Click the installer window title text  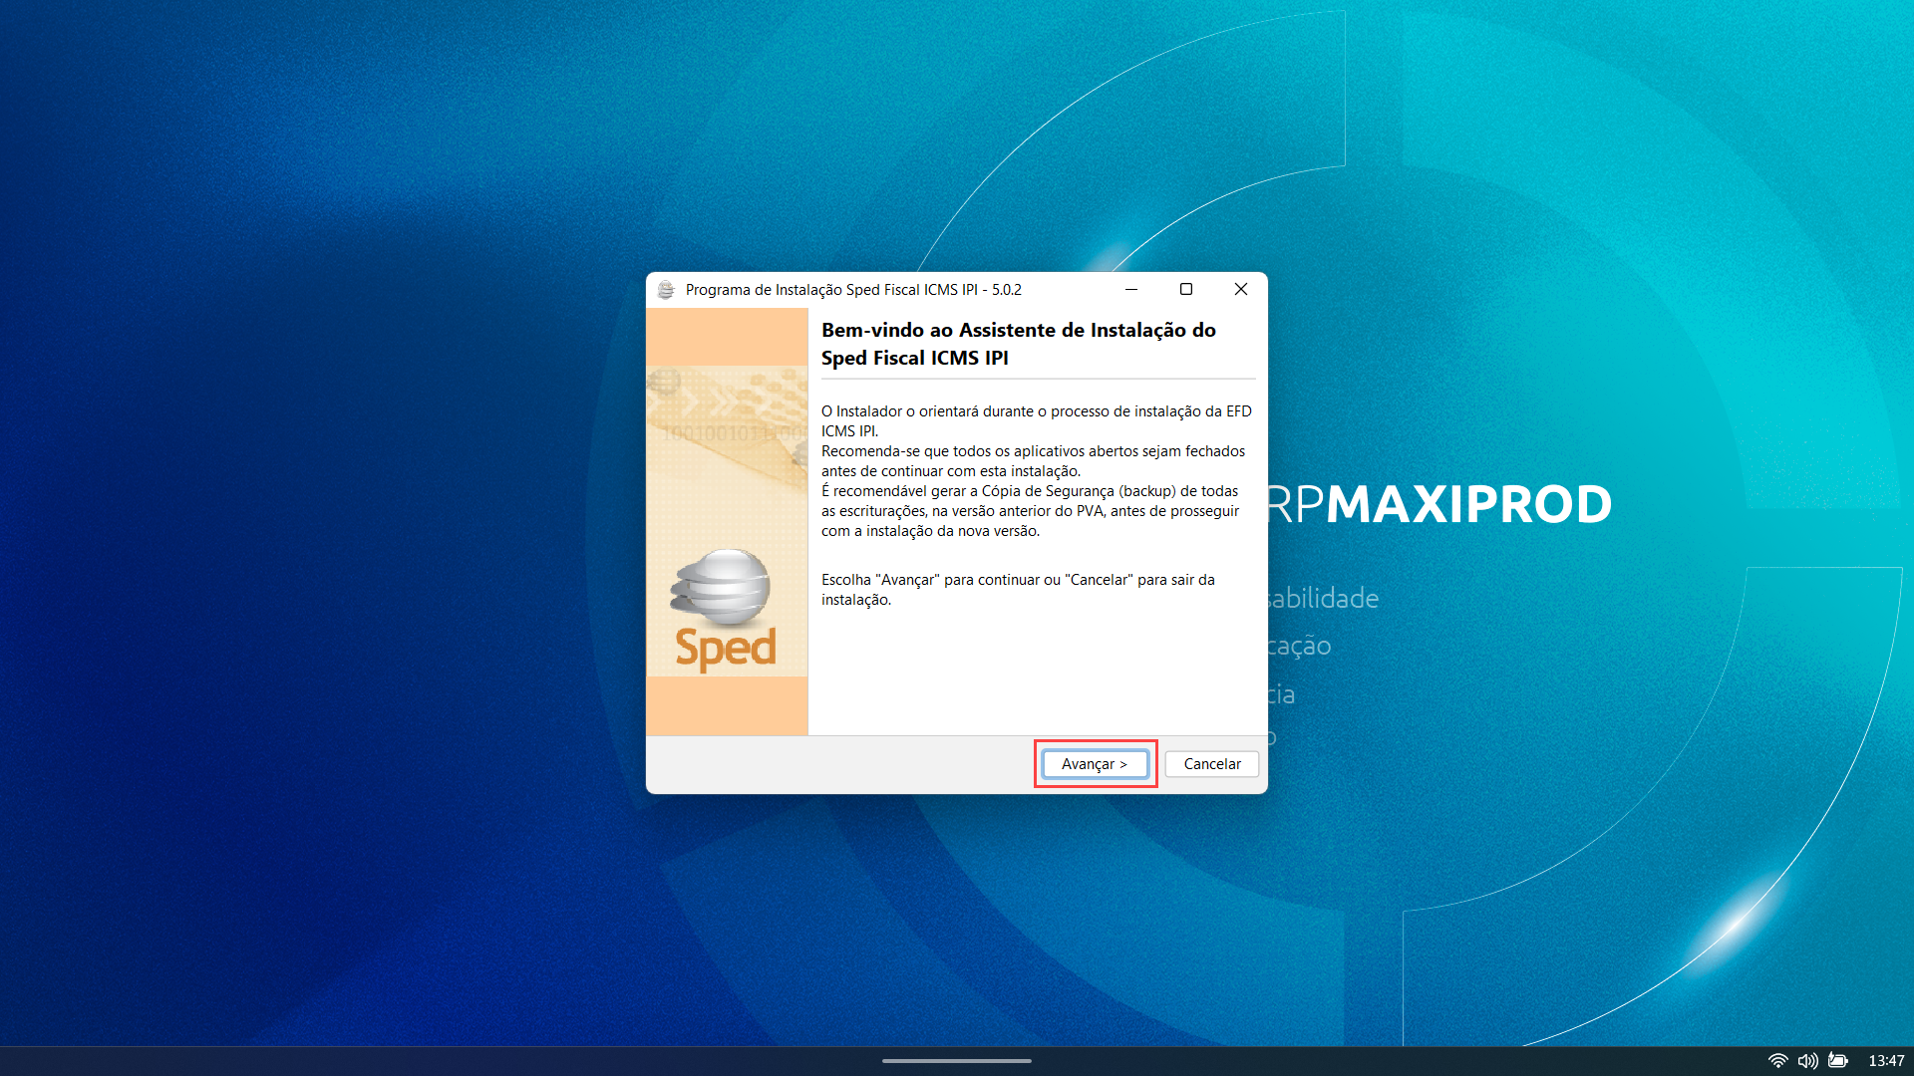tap(853, 290)
